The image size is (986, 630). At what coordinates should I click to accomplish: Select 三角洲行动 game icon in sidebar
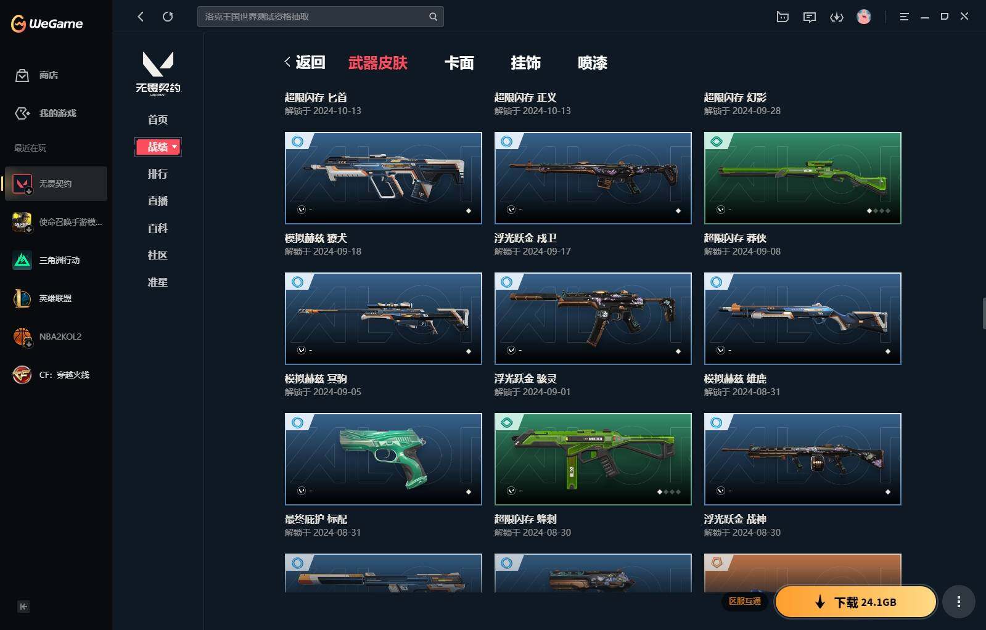coord(22,260)
